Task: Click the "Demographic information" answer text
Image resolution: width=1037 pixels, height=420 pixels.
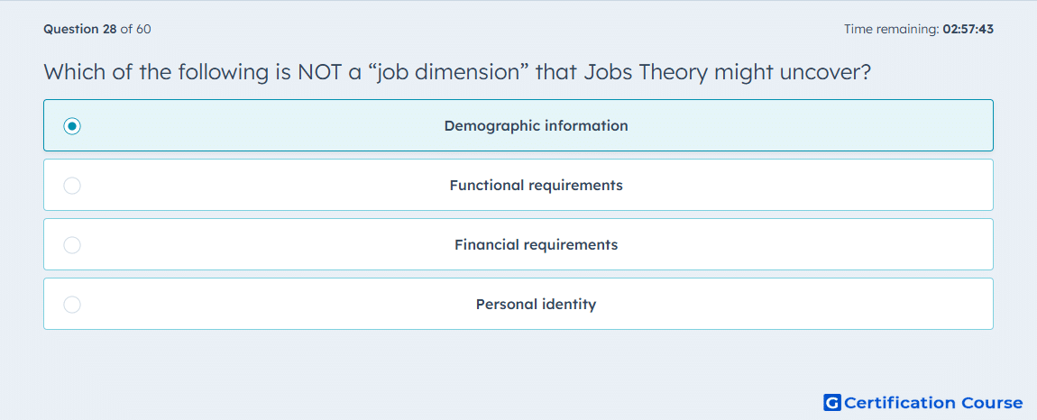Action: pos(537,125)
